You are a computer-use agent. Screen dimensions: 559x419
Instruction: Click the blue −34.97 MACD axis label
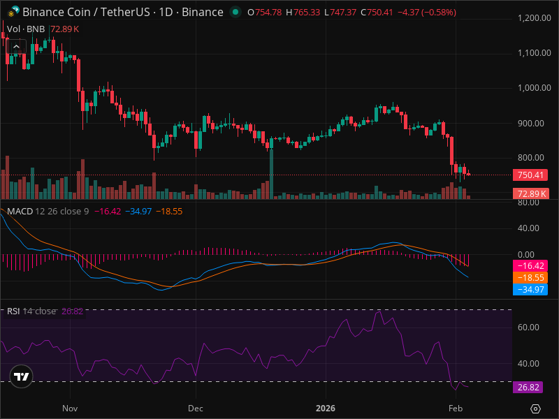pyautogui.click(x=530, y=289)
